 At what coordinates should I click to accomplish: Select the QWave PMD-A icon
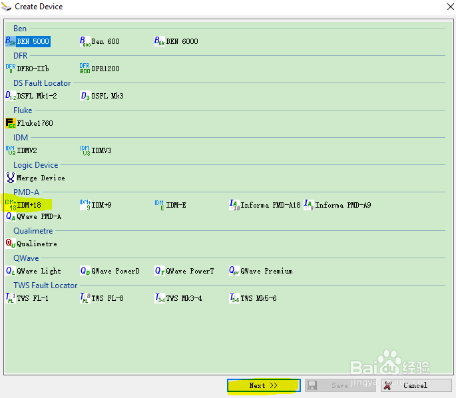coord(11,216)
